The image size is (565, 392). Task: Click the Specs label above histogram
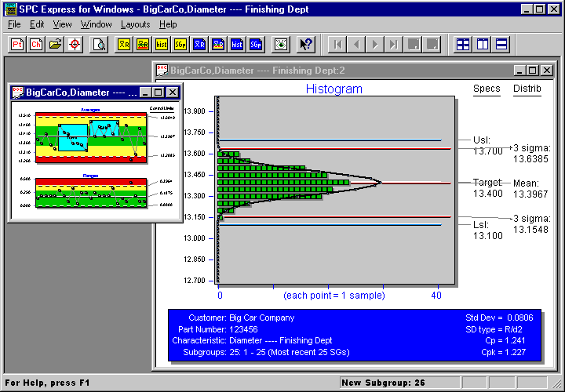click(x=487, y=89)
